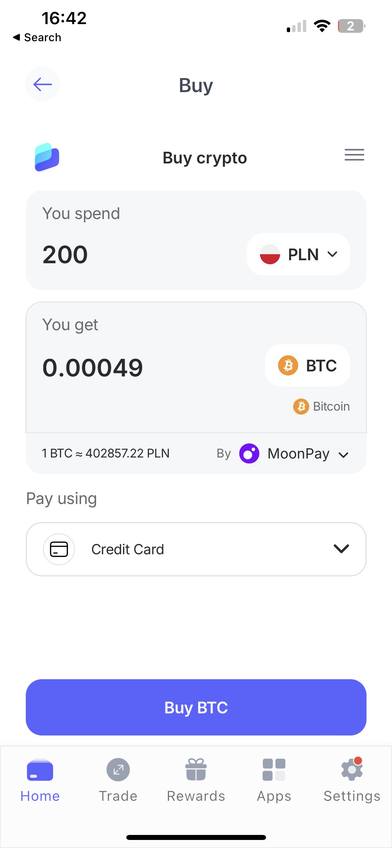This screenshot has height=848, width=392.
Task: Select the BTC crypto selector
Action: pos(308,365)
